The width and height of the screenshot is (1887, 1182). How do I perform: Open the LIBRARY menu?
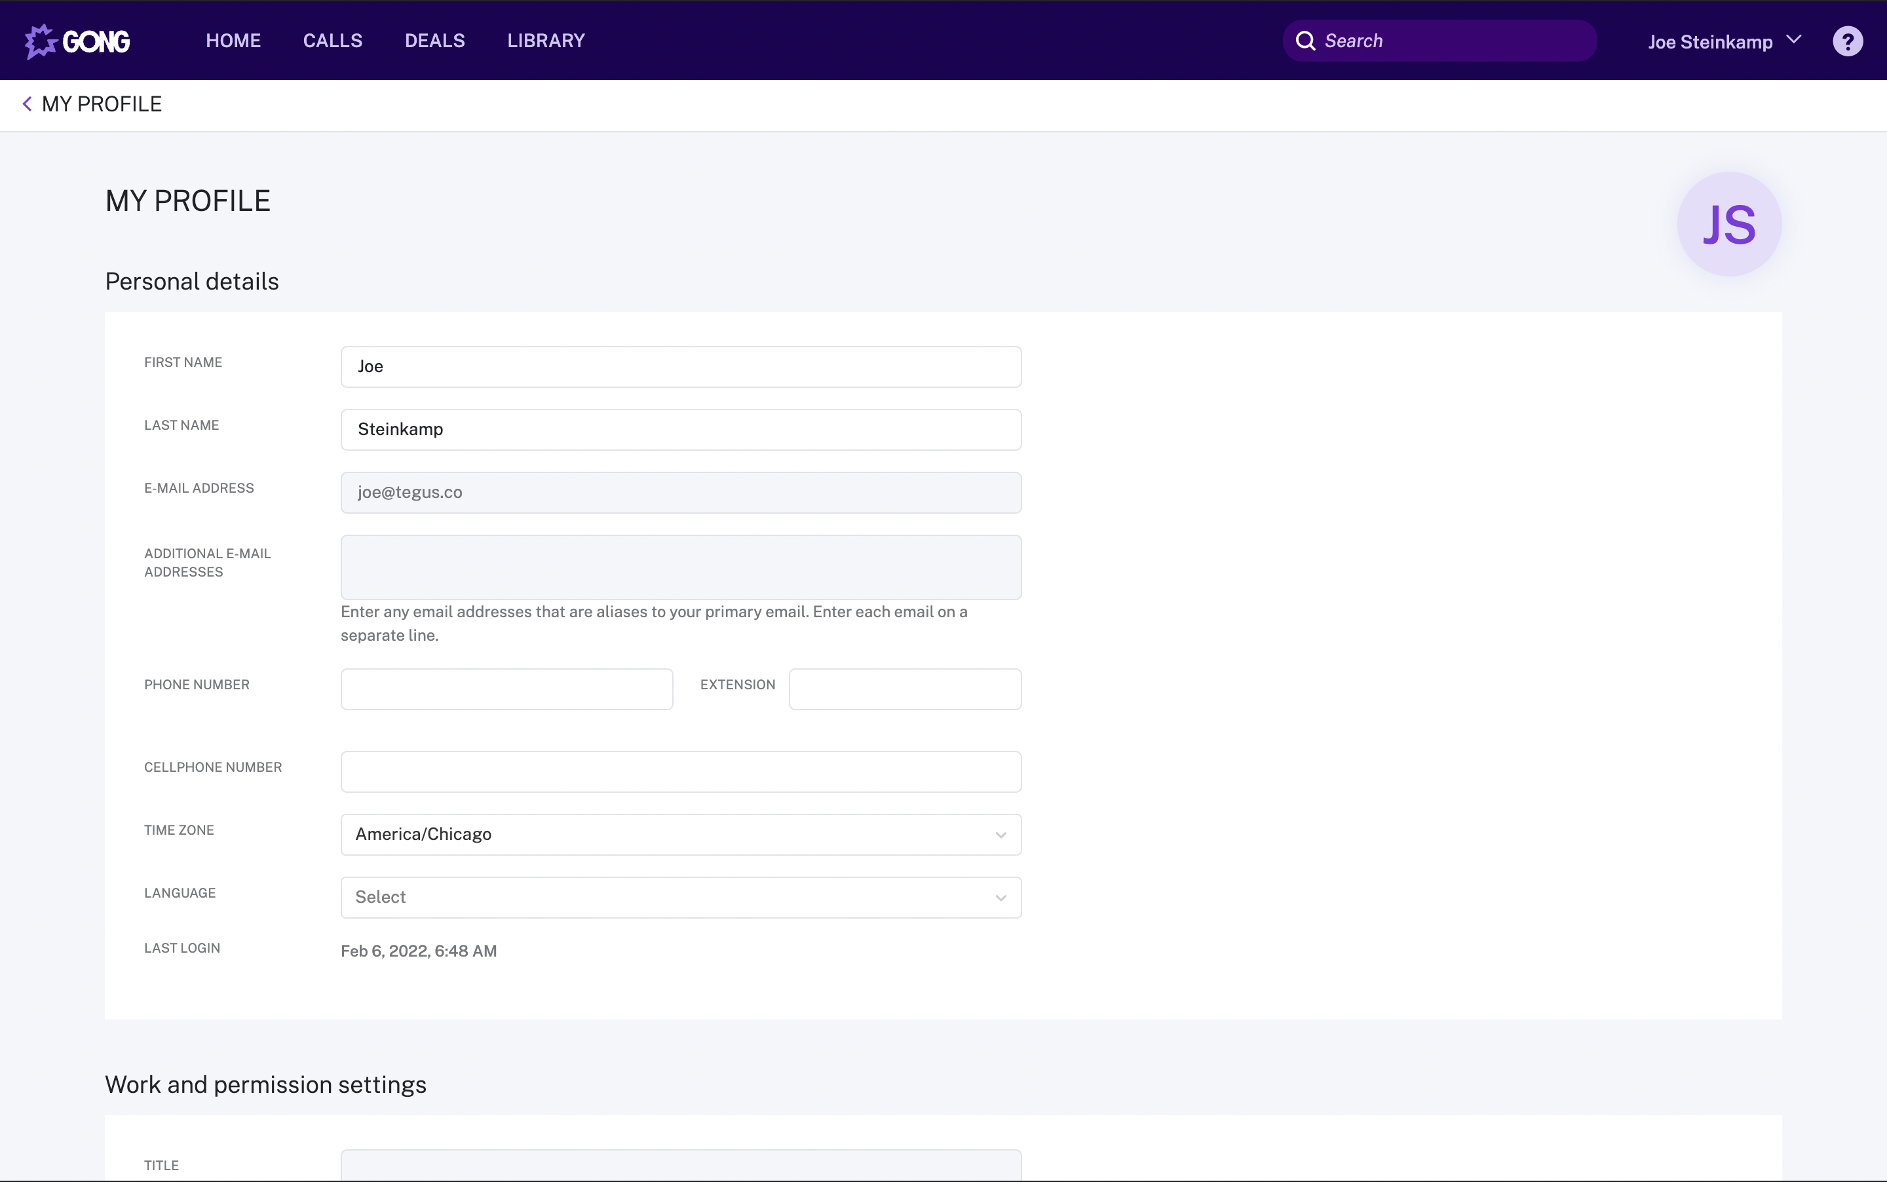[x=546, y=41]
